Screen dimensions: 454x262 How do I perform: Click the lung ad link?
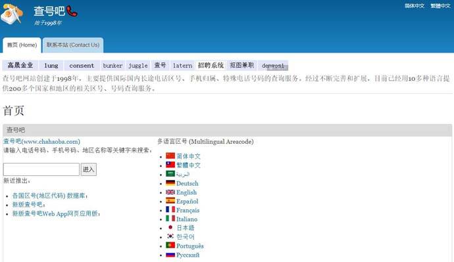(x=51, y=66)
